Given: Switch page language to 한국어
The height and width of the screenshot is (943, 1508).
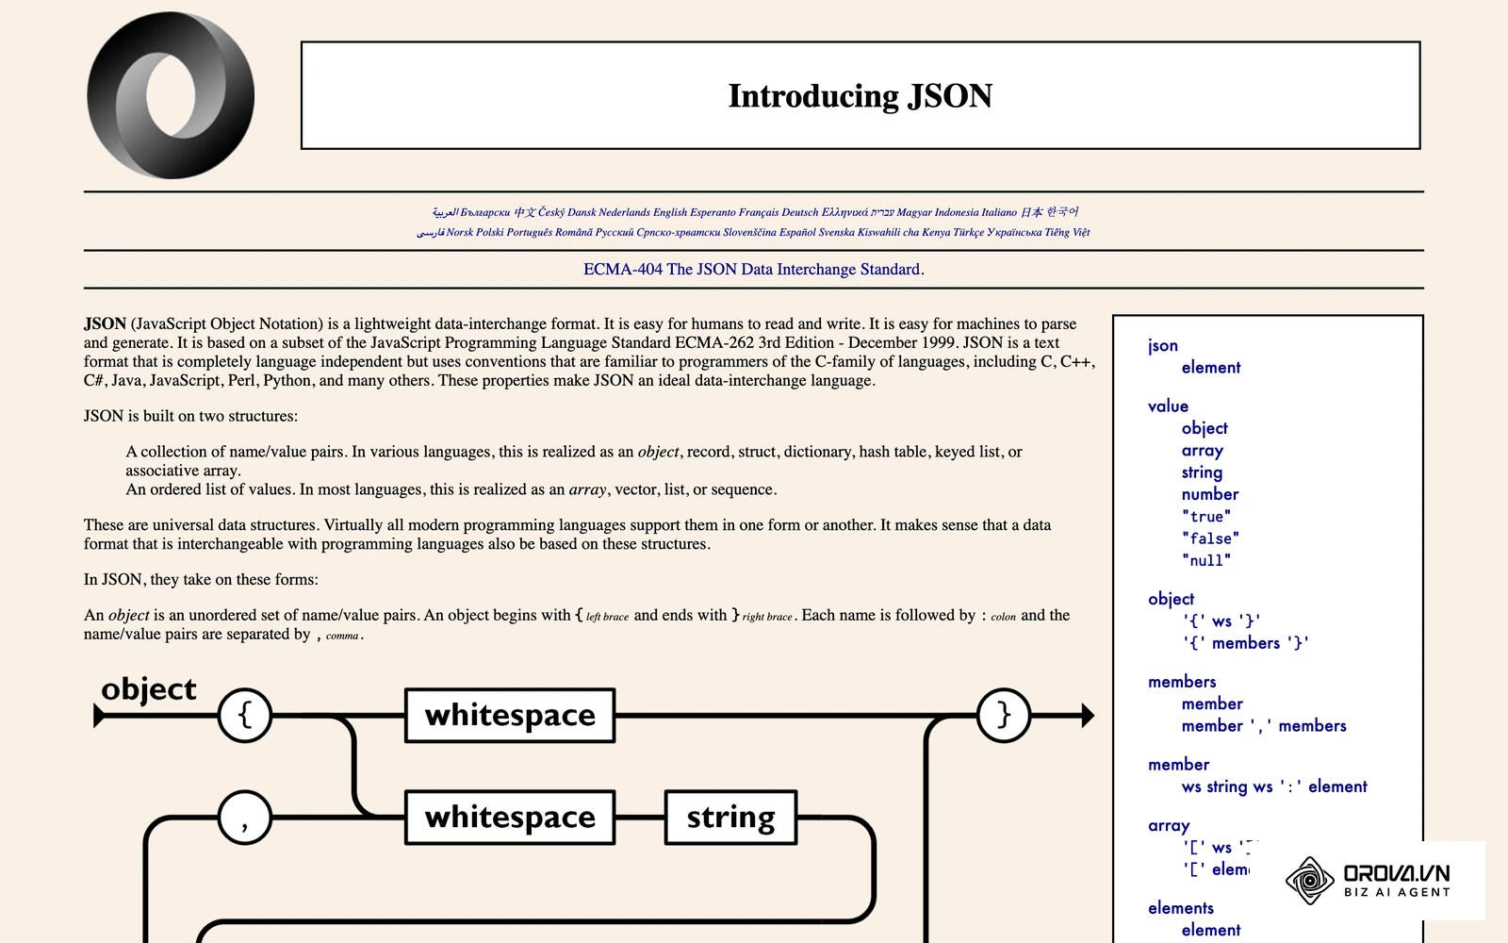Looking at the screenshot, I should (1062, 212).
